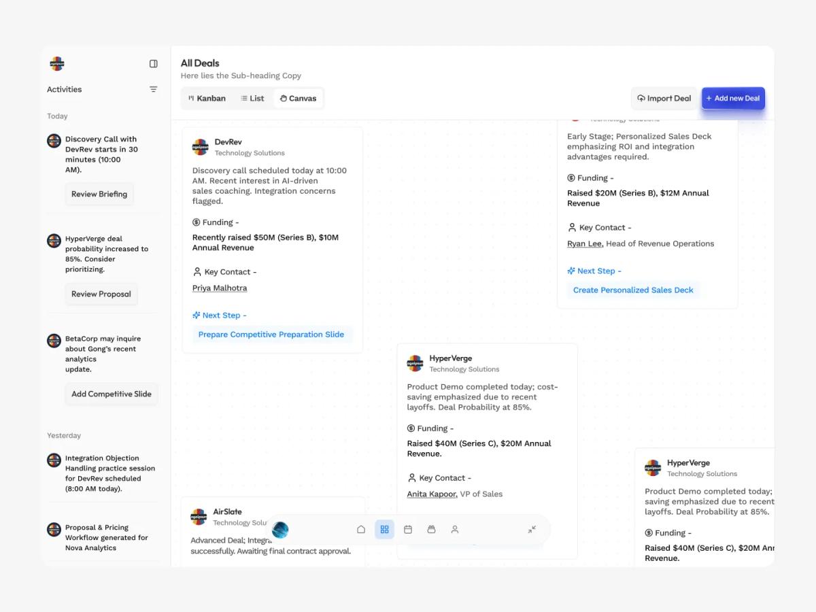
Task: Click the avatar beside Proposal & Pricing Workflow
Action: 54,530
